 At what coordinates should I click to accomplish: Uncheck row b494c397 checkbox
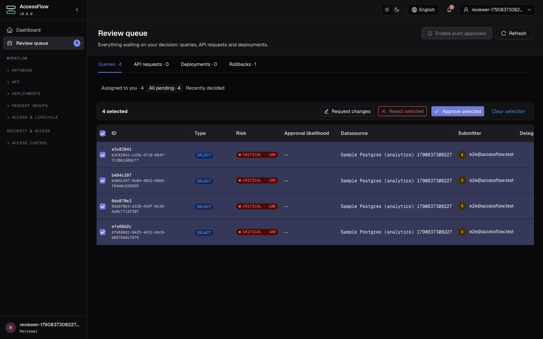click(103, 180)
